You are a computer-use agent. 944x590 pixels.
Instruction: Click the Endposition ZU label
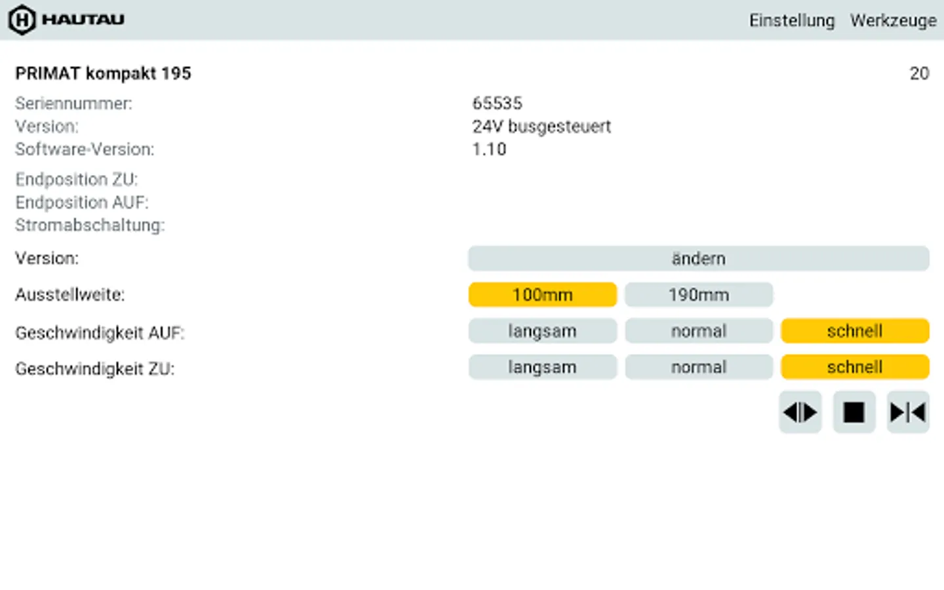click(77, 180)
